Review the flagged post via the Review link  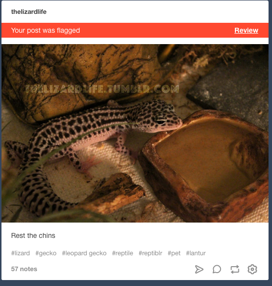point(246,30)
